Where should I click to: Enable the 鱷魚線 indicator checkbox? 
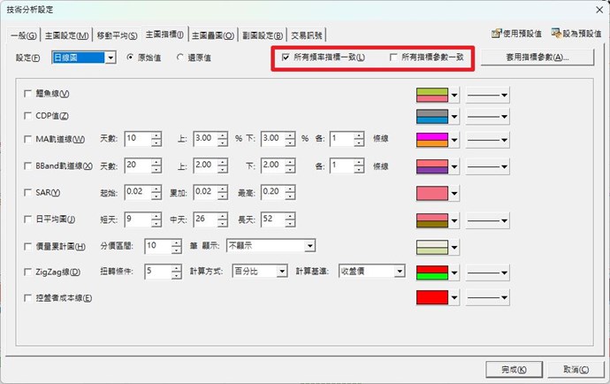click(x=29, y=94)
